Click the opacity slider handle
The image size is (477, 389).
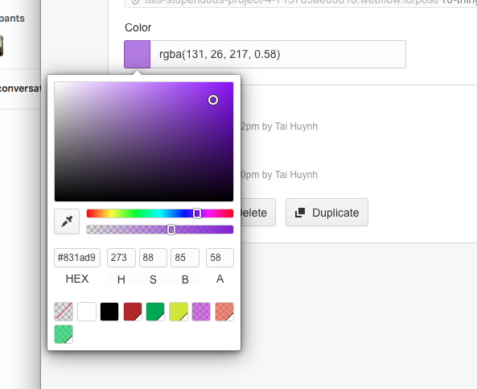(x=171, y=230)
